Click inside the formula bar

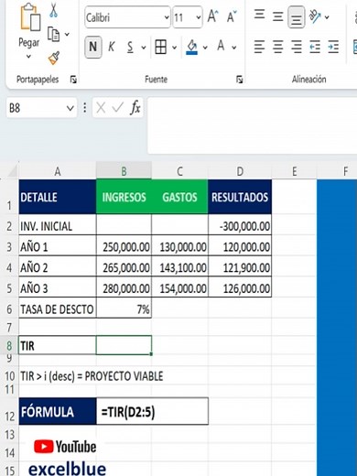point(252,125)
